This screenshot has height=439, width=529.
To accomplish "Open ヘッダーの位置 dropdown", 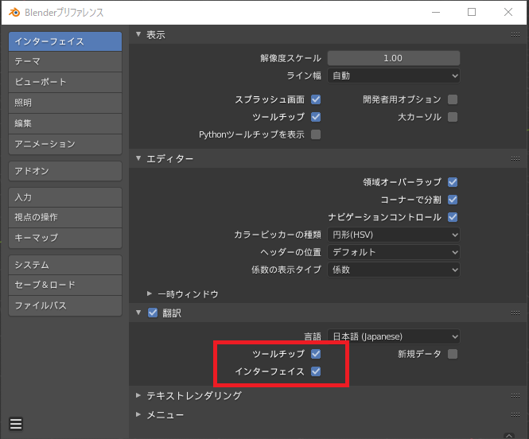I will point(394,252).
